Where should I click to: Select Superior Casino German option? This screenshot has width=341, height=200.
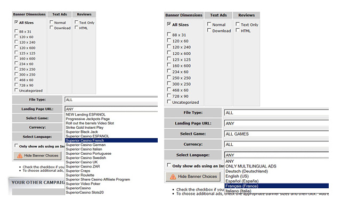click(111, 145)
